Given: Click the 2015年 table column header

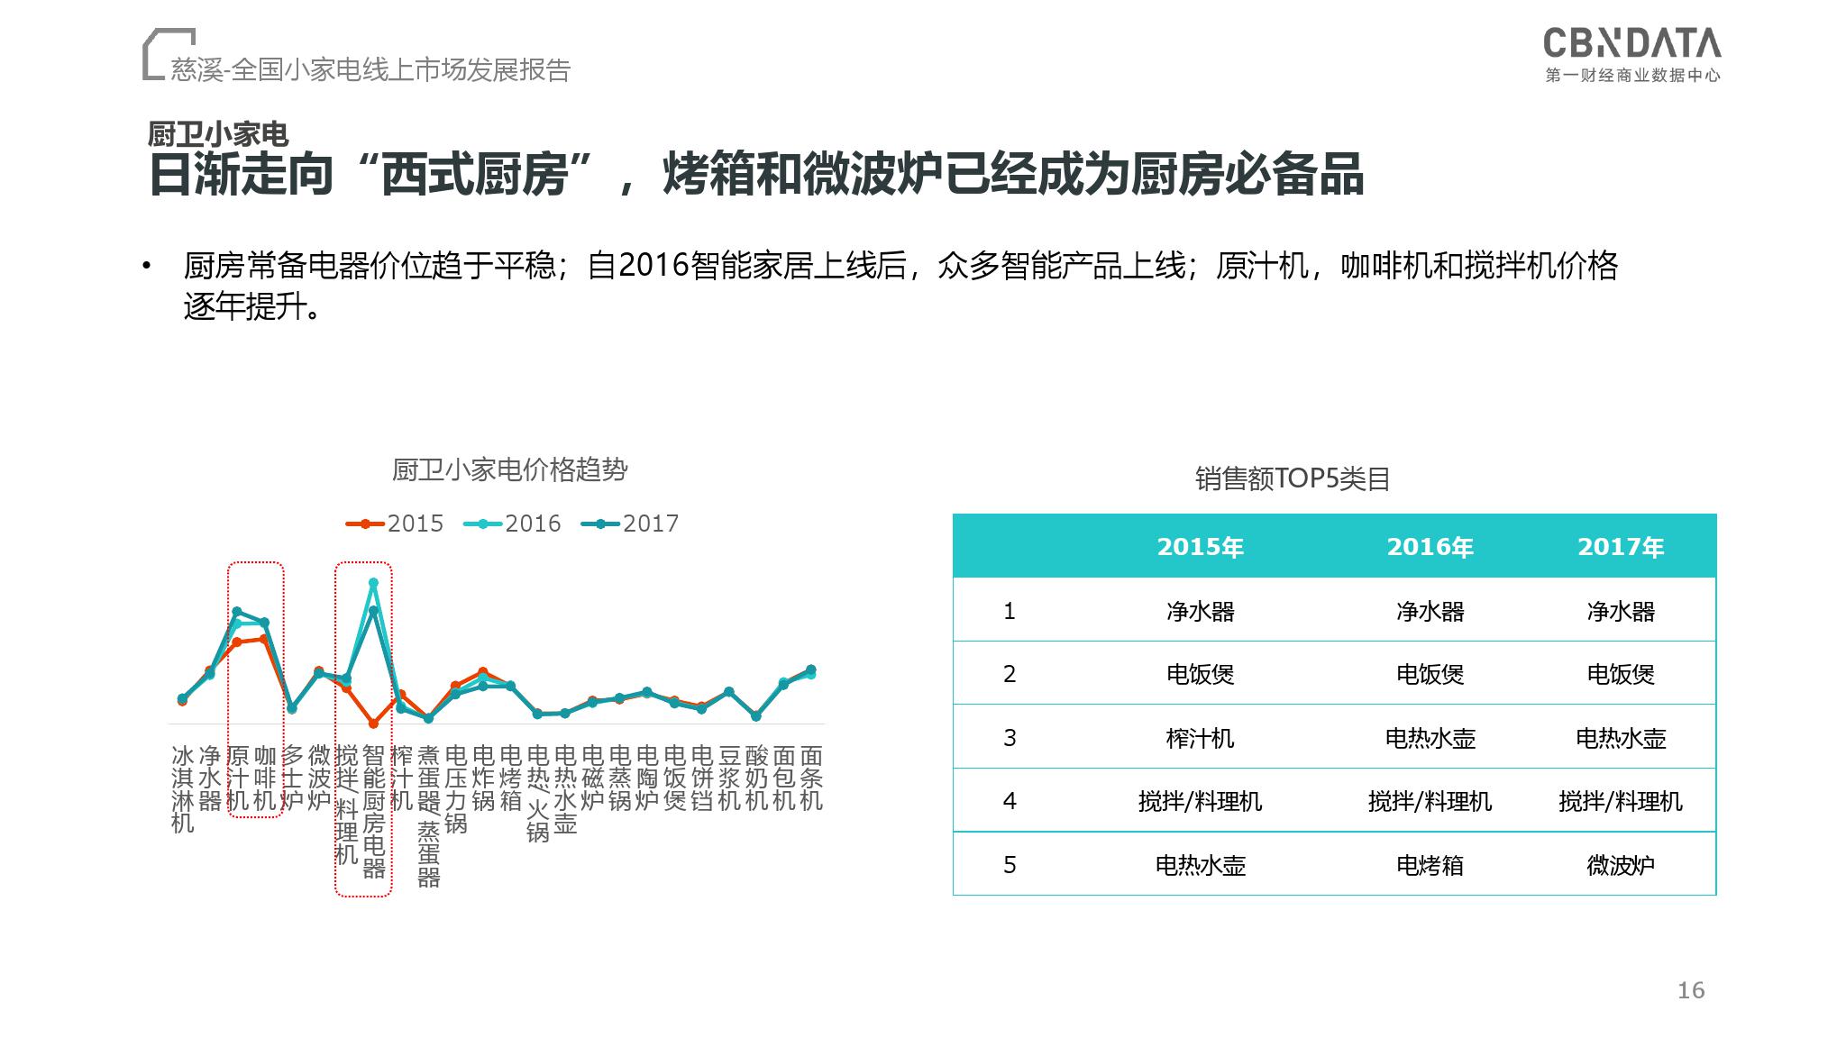Looking at the screenshot, I should (x=1200, y=547).
